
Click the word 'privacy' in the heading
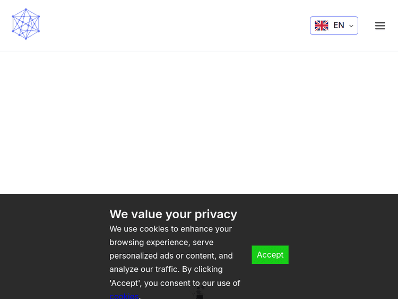point(215,214)
